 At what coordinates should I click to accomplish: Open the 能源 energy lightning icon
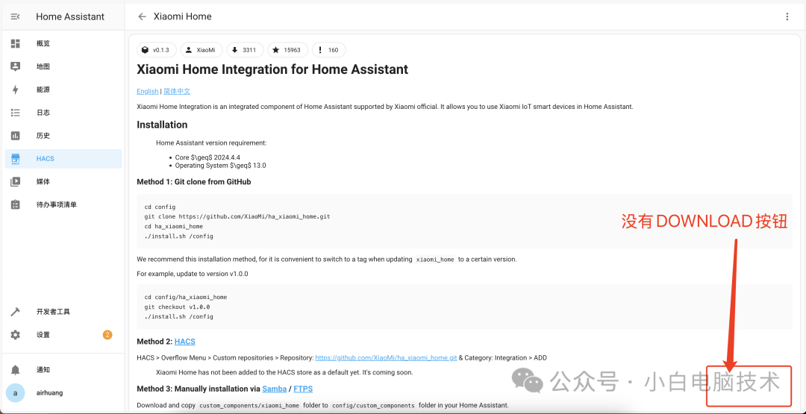16,90
